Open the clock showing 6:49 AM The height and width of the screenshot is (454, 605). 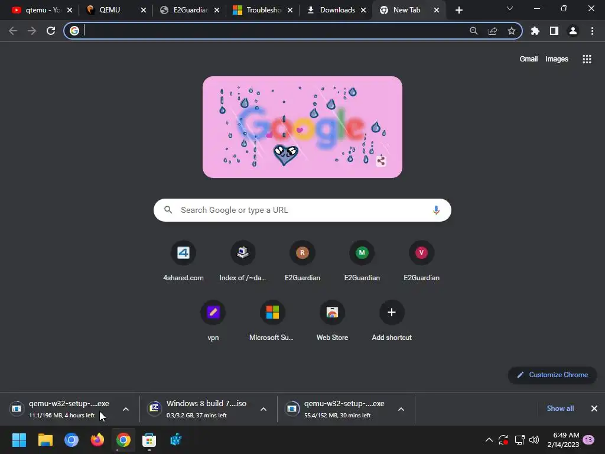pyautogui.click(x=563, y=440)
